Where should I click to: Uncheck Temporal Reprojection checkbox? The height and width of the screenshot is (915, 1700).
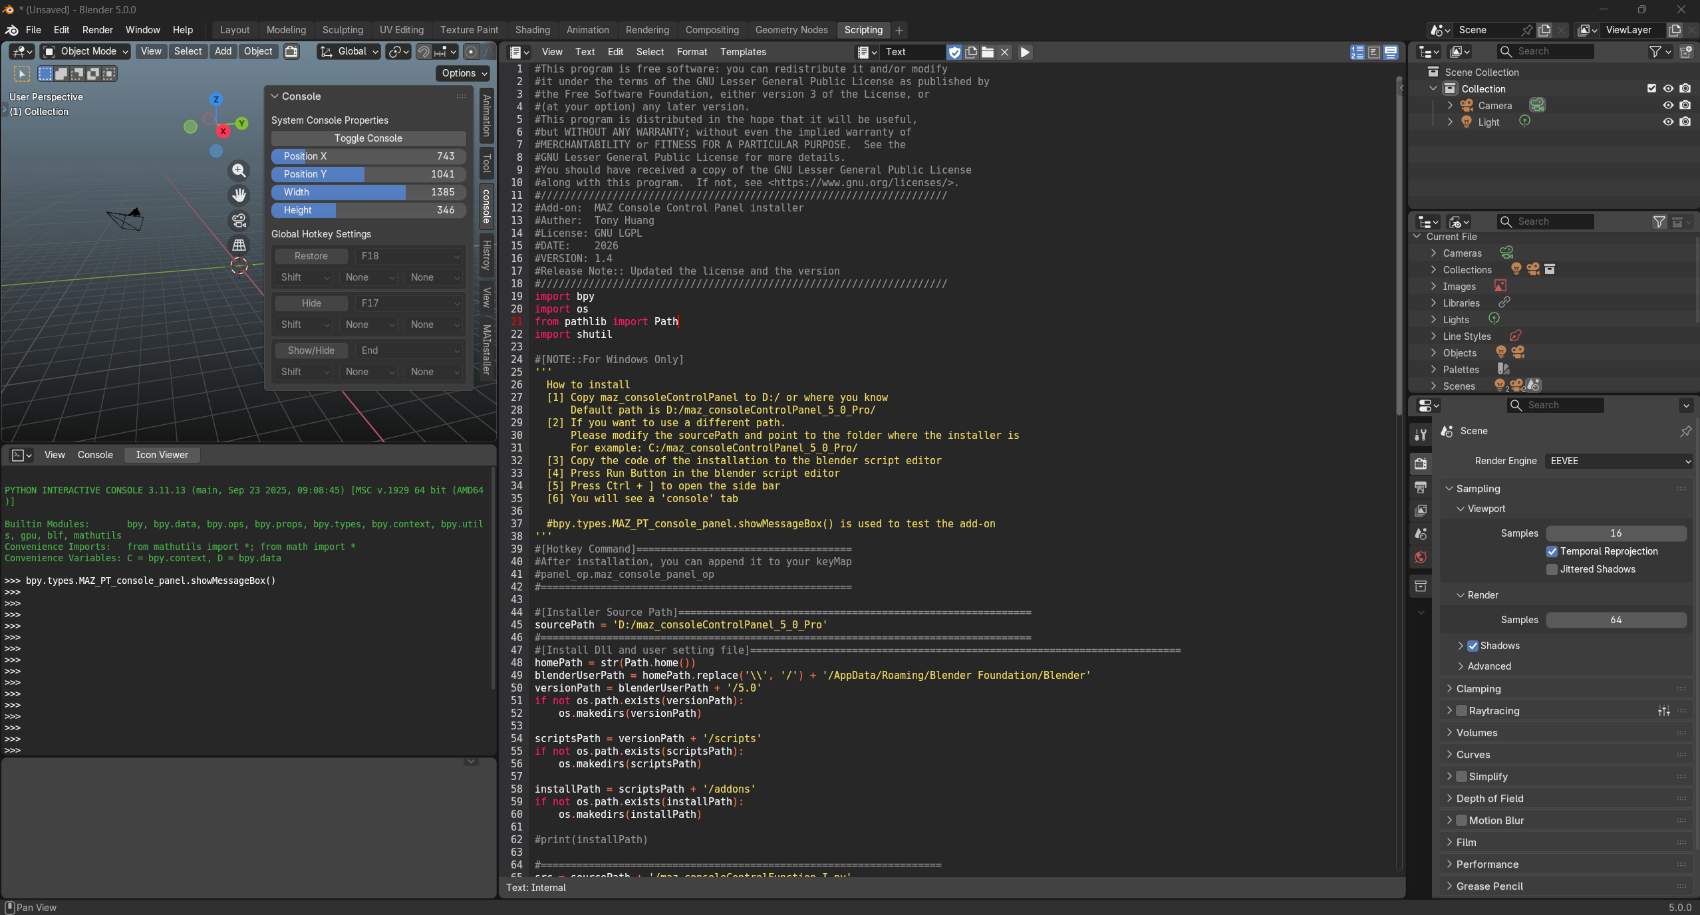point(1552,551)
